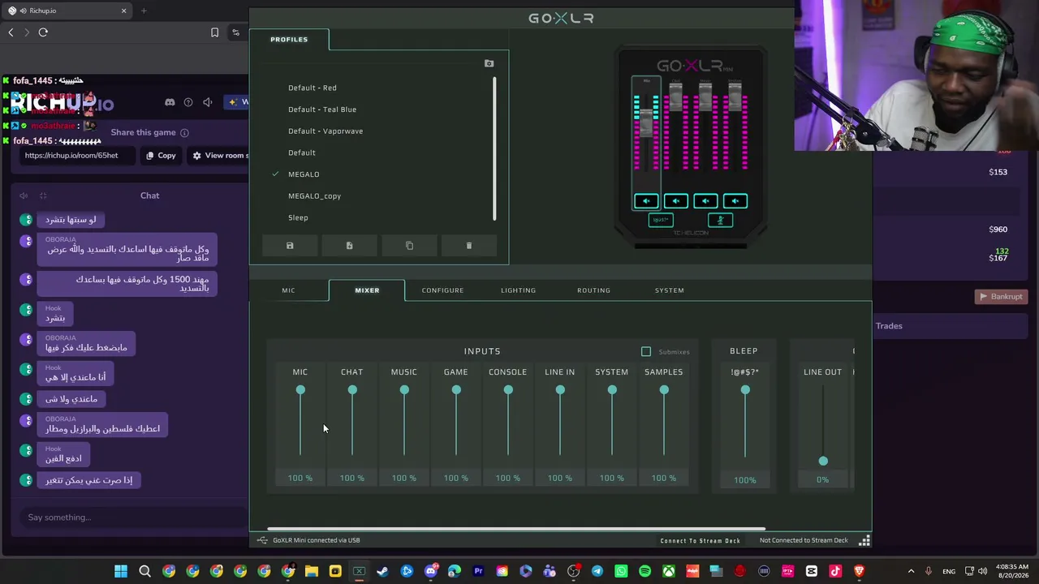1039x584 pixels.
Task: Click the bleep button on the GoXLR device
Action: click(x=661, y=220)
